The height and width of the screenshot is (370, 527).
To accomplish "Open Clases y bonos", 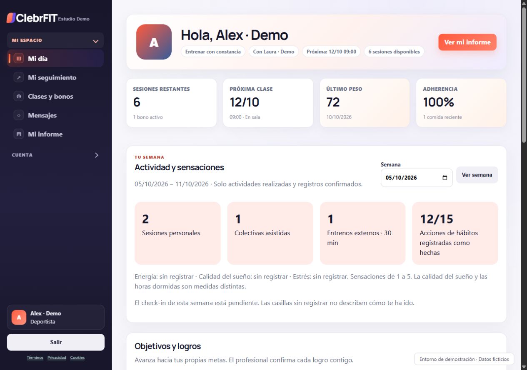I will tap(55, 96).
